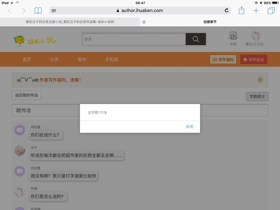This screenshot has width=280, height=210.
Task: Open Safari share sheet icon
Action: (241, 10)
